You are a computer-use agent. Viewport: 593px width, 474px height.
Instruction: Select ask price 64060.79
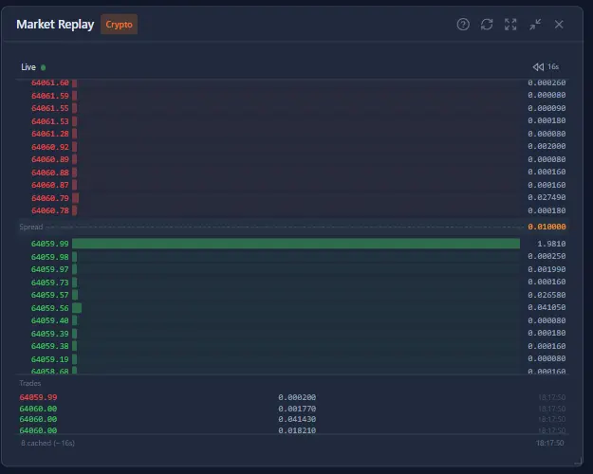point(50,198)
